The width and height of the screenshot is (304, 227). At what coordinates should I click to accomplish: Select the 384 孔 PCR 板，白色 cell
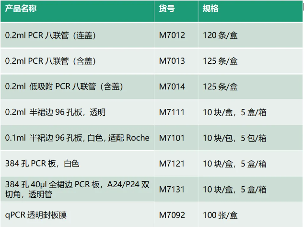click(x=42, y=164)
